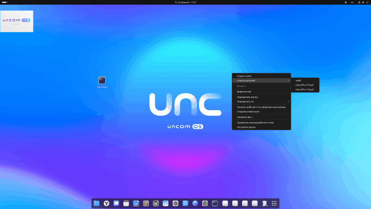Switch keyboard layout indicator 'en' in top bar
The width and height of the screenshot is (371, 209).
click(x=352, y=2)
